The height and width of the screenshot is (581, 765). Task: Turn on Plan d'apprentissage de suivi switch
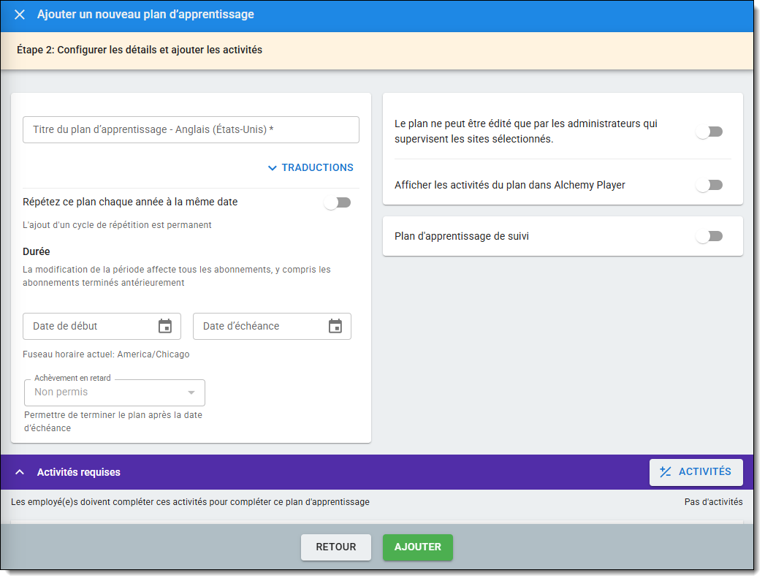coord(709,236)
